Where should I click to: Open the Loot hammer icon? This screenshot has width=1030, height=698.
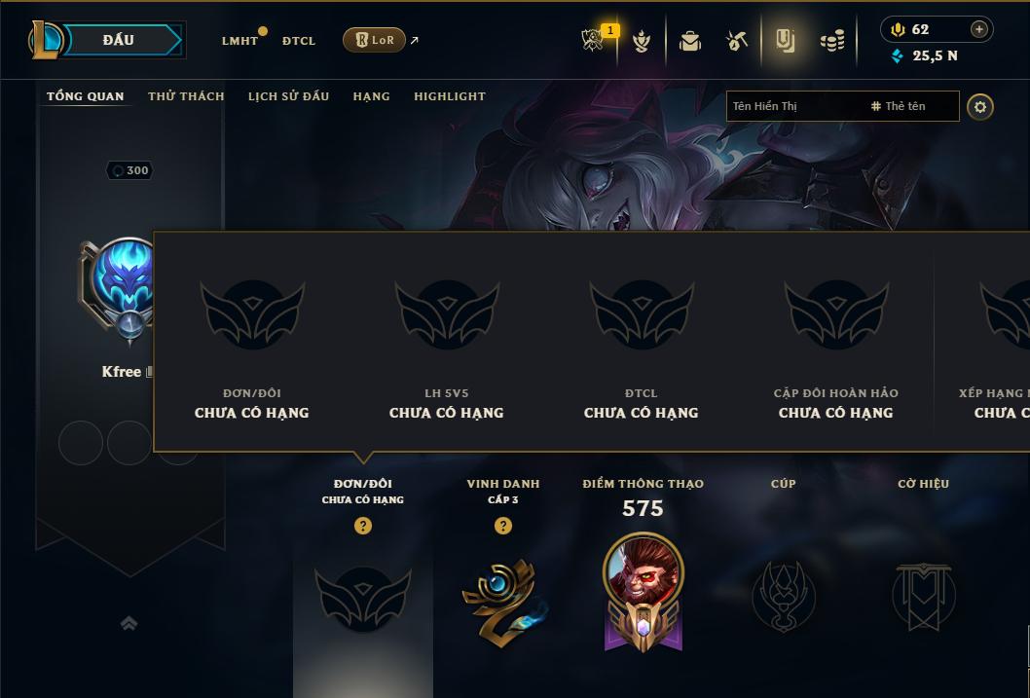(x=737, y=41)
